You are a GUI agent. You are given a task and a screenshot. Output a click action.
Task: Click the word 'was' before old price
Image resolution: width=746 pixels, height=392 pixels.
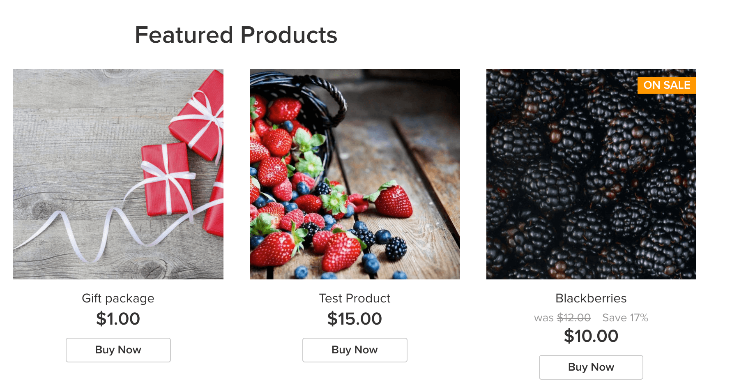[x=543, y=318]
